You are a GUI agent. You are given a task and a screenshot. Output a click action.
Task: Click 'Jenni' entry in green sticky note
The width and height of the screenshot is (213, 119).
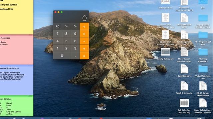pyautogui.click(x=9, y=110)
